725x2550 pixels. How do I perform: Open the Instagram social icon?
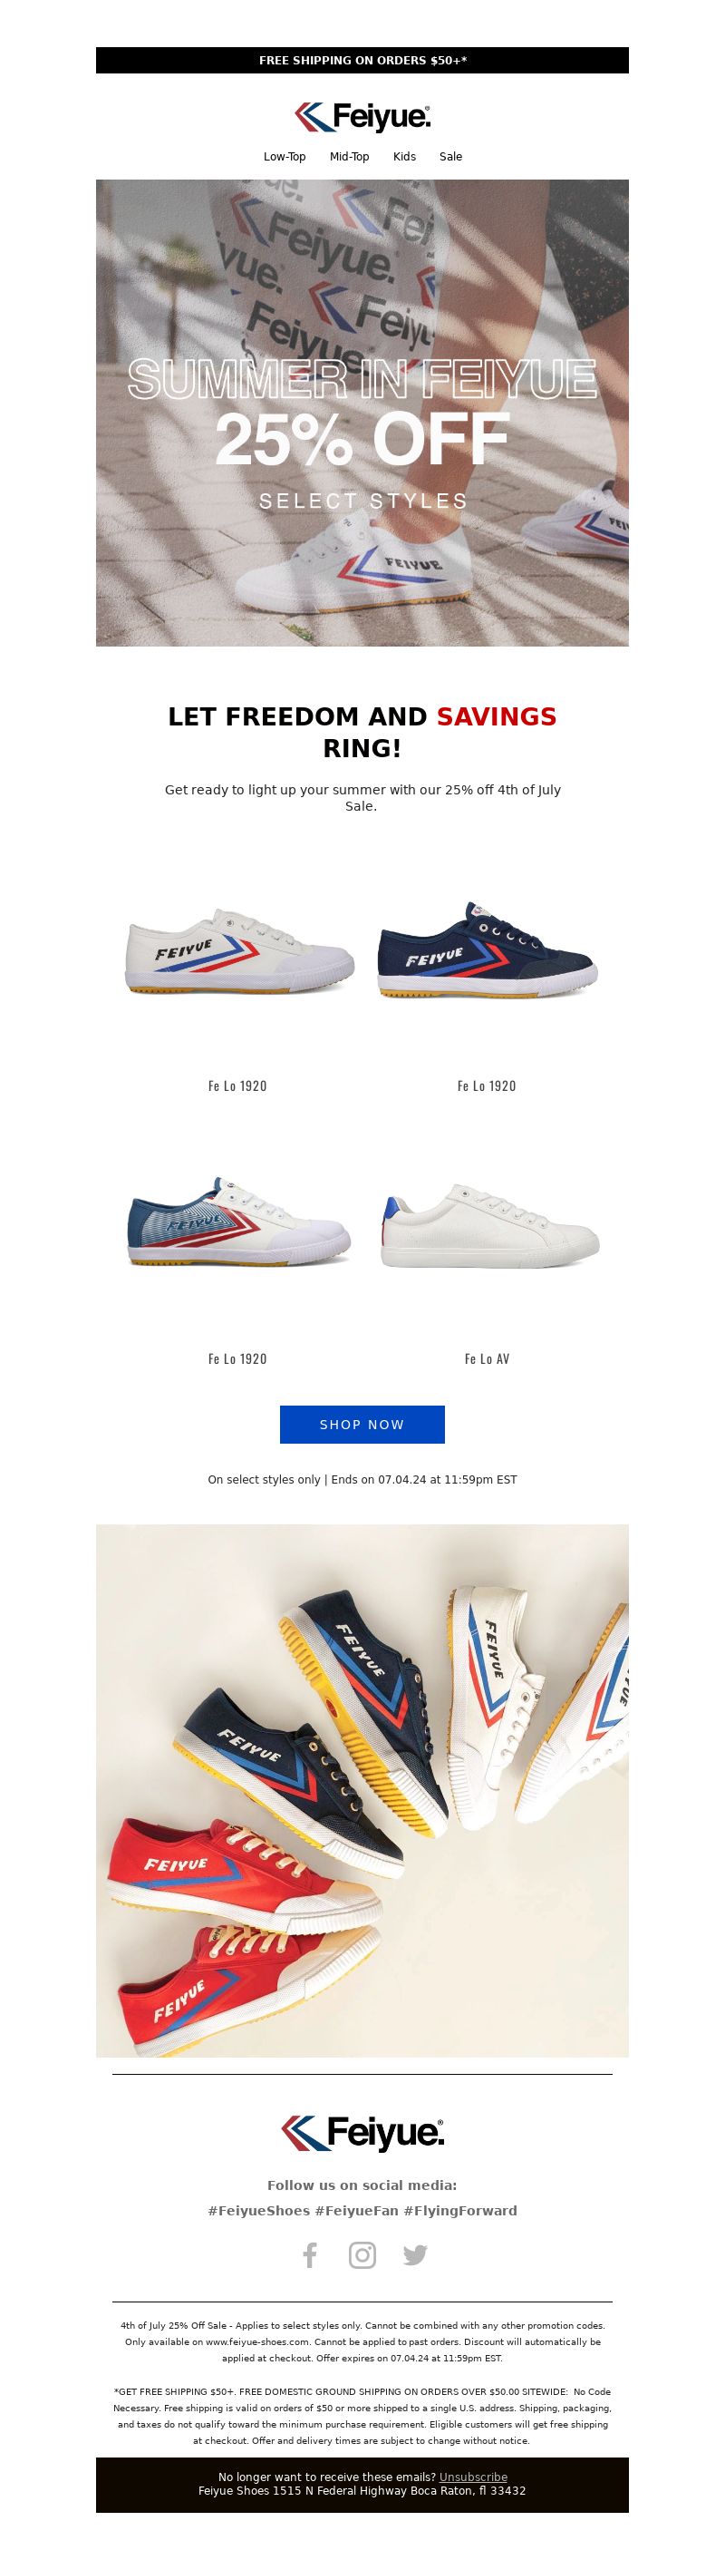pos(362,2255)
